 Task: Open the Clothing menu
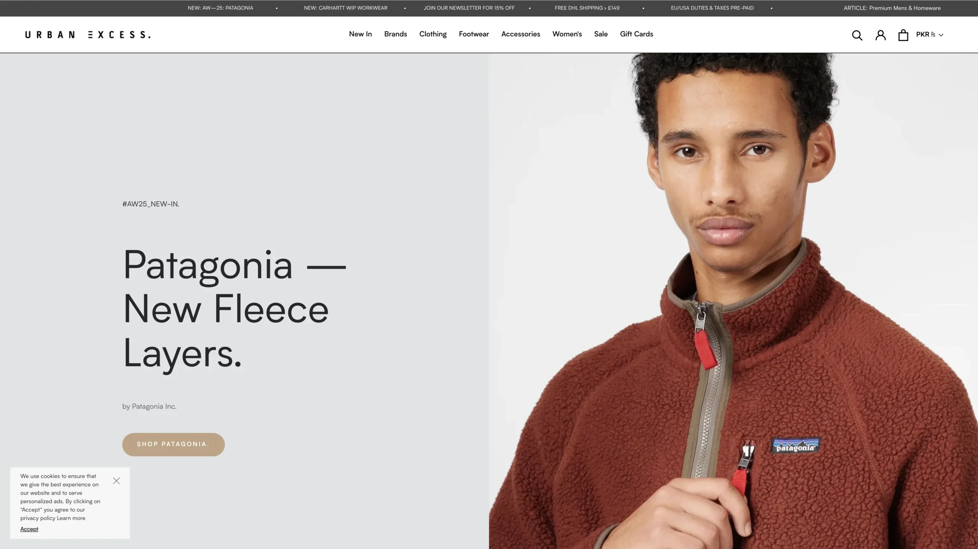[433, 34]
